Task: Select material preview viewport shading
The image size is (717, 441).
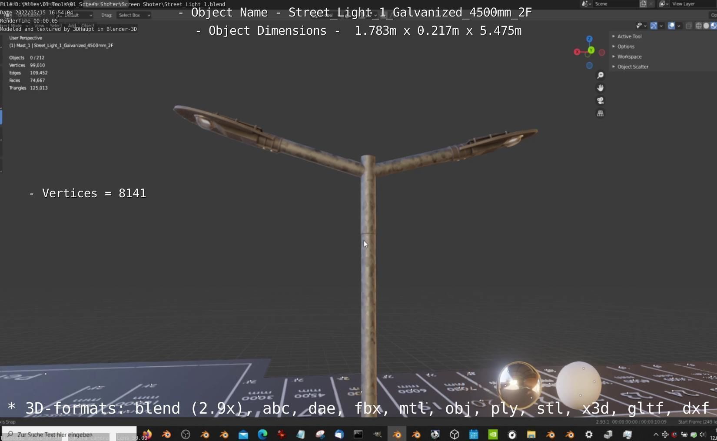Action: (x=713, y=26)
